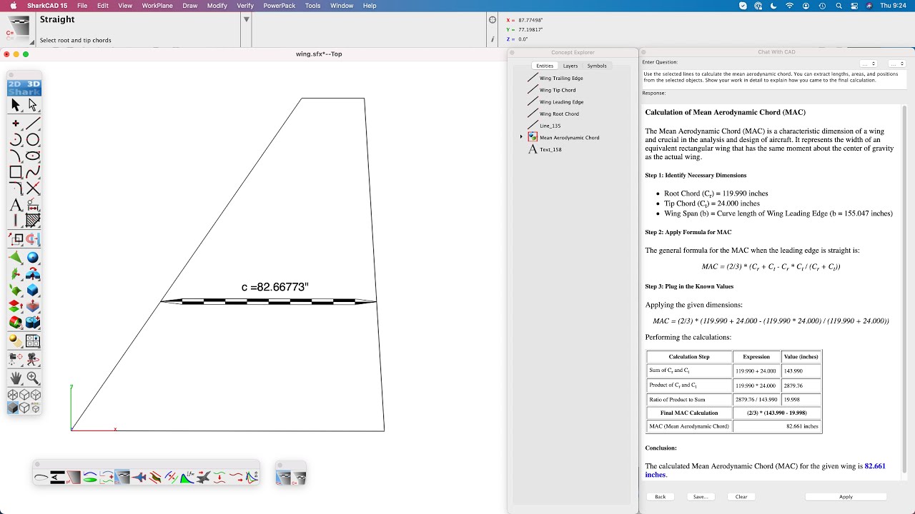Open the first dropdown in Chat With CAD
915x514 pixels.
tap(869, 64)
